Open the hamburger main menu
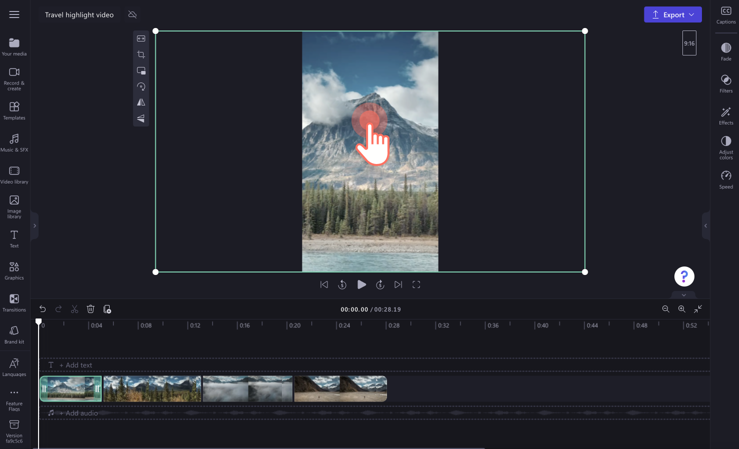Image resolution: width=739 pixels, height=449 pixels. (14, 14)
